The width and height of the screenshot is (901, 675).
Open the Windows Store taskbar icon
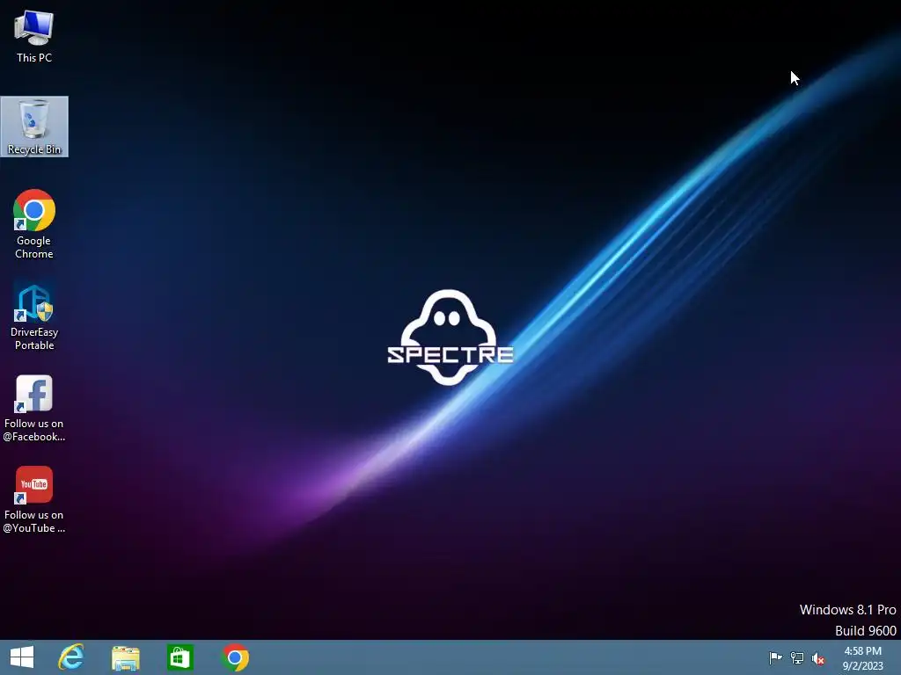pos(179,657)
